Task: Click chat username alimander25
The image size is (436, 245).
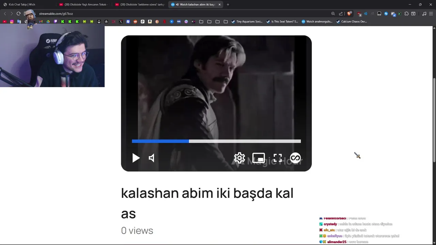Action: tap(336, 242)
